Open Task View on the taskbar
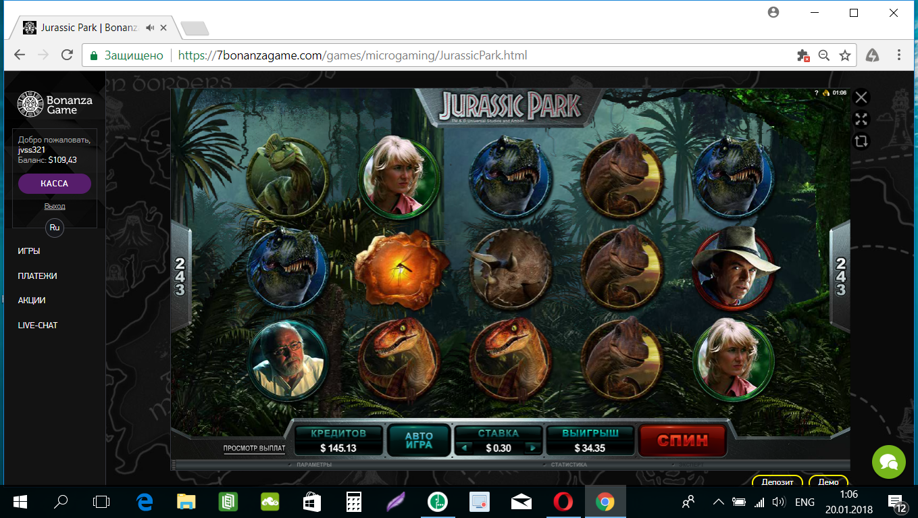The width and height of the screenshot is (918, 518). 101,502
